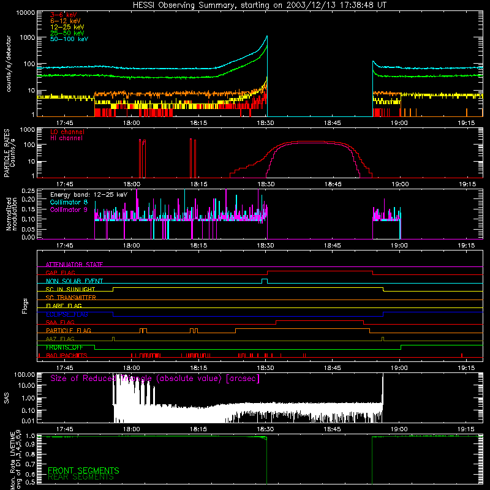This screenshot has width=490, height=490.
Task: Click the particle rate plateau near 18:40
Action: pyautogui.click(x=311, y=141)
